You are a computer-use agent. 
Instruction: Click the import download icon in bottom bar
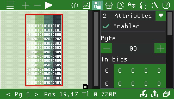click(x=143, y=94)
